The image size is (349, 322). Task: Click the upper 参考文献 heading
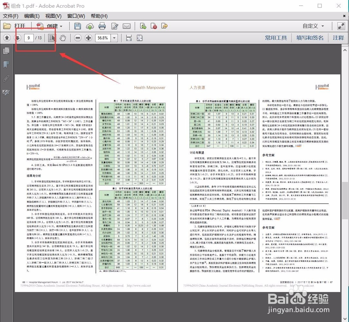pos(268,155)
